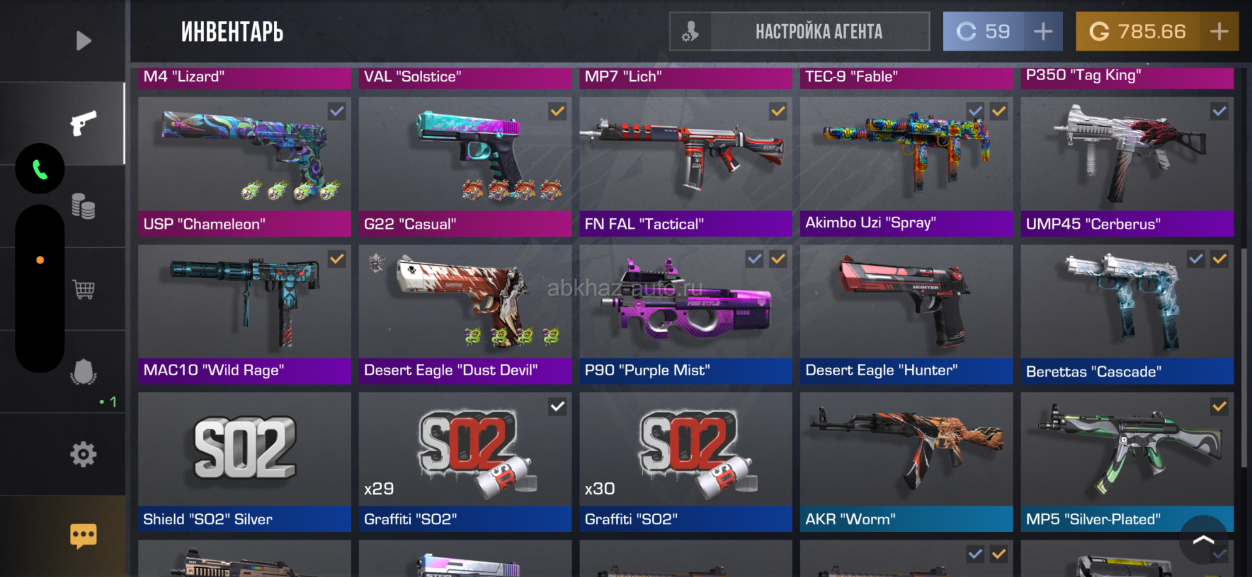1252x577 pixels.
Task: Open the clan emblem sidebar icon
Action: click(x=83, y=372)
